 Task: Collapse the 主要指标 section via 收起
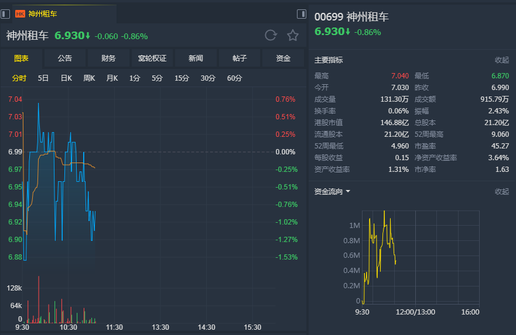pos(502,60)
